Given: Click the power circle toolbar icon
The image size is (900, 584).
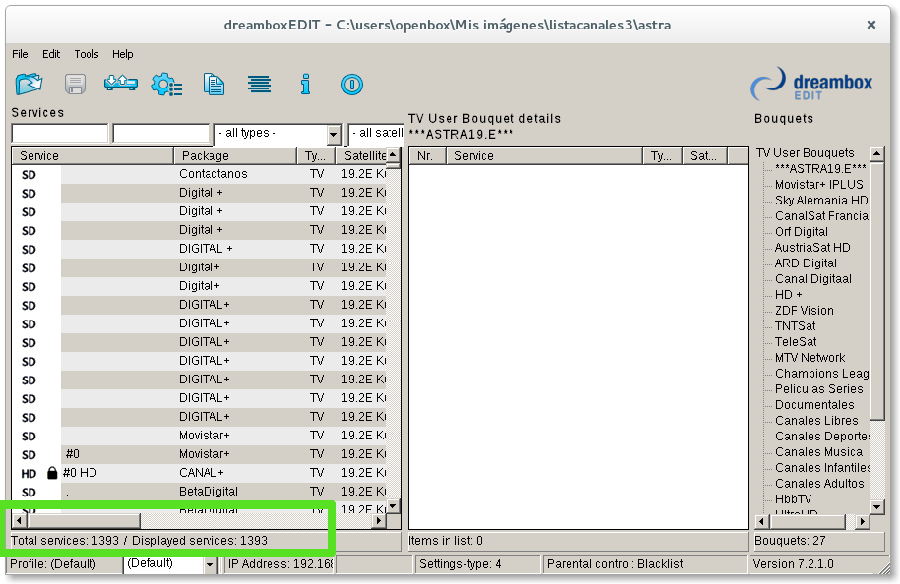Looking at the screenshot, I should pyautogui.click(x=352, y=85).
